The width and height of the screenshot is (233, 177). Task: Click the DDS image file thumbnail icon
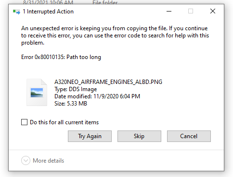pyautogui.click(x=37, y=92)
